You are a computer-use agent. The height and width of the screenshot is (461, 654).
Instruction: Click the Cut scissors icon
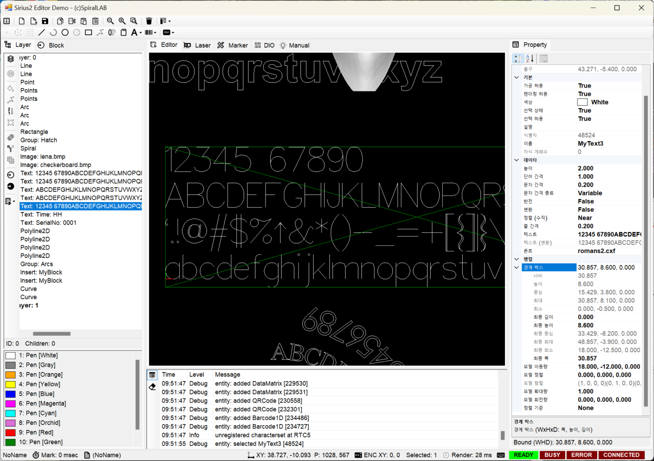coord(72,21)
